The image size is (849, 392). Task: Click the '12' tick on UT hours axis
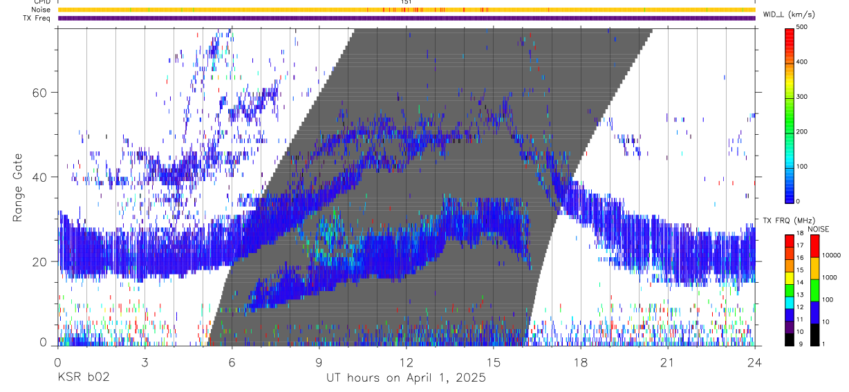pos(407,362)
